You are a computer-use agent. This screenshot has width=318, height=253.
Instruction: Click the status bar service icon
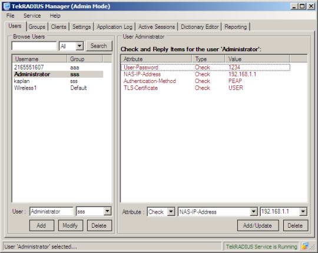coord(305,247)
